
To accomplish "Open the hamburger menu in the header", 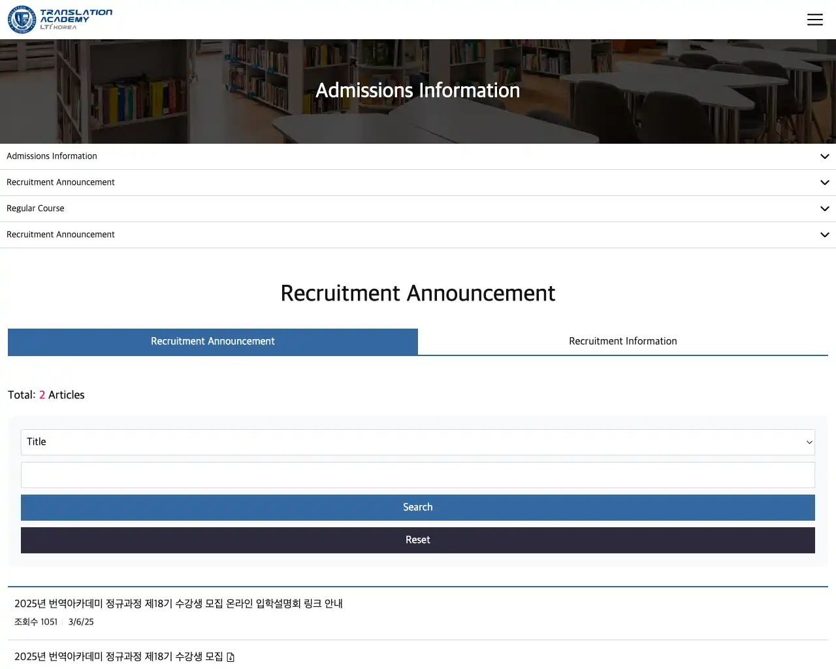I will pyautogui.click(x=814, y=20).
